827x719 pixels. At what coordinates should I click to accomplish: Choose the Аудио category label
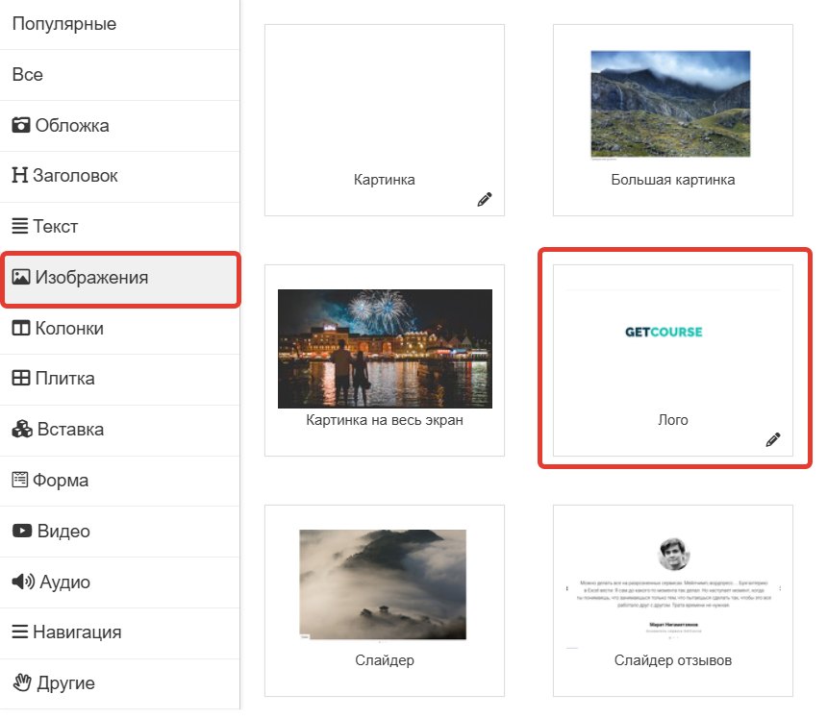[x=64, y=582]
